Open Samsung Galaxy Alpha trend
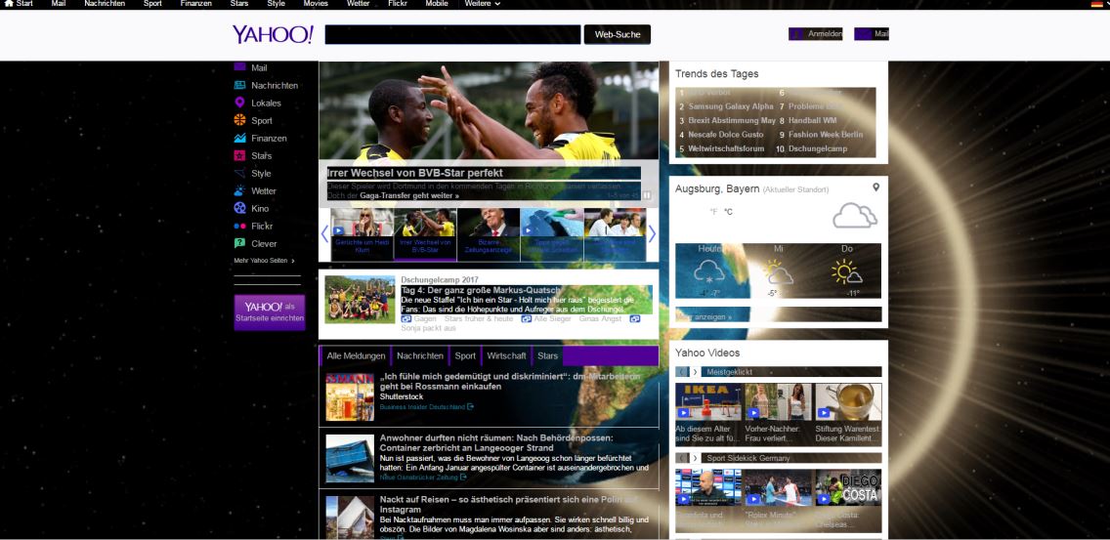1110x540 pixels. coord(731,106)
